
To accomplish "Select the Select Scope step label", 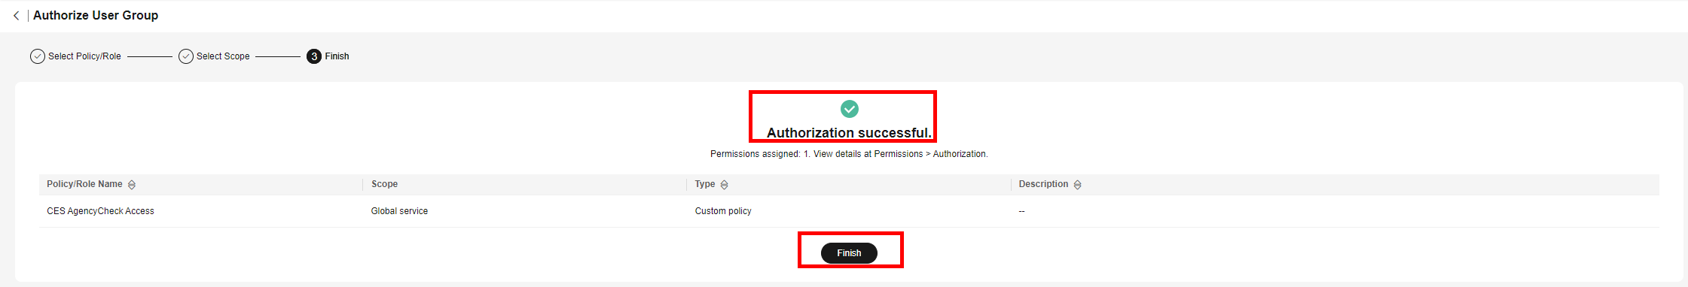I will click(x=223, y=56).
